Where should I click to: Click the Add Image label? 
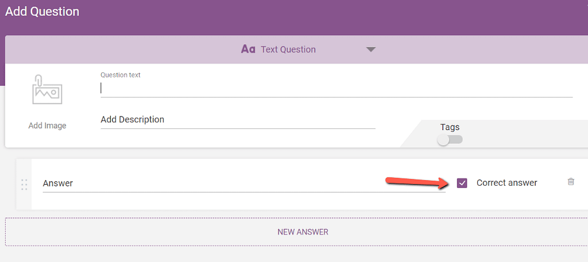pos(47,126)
